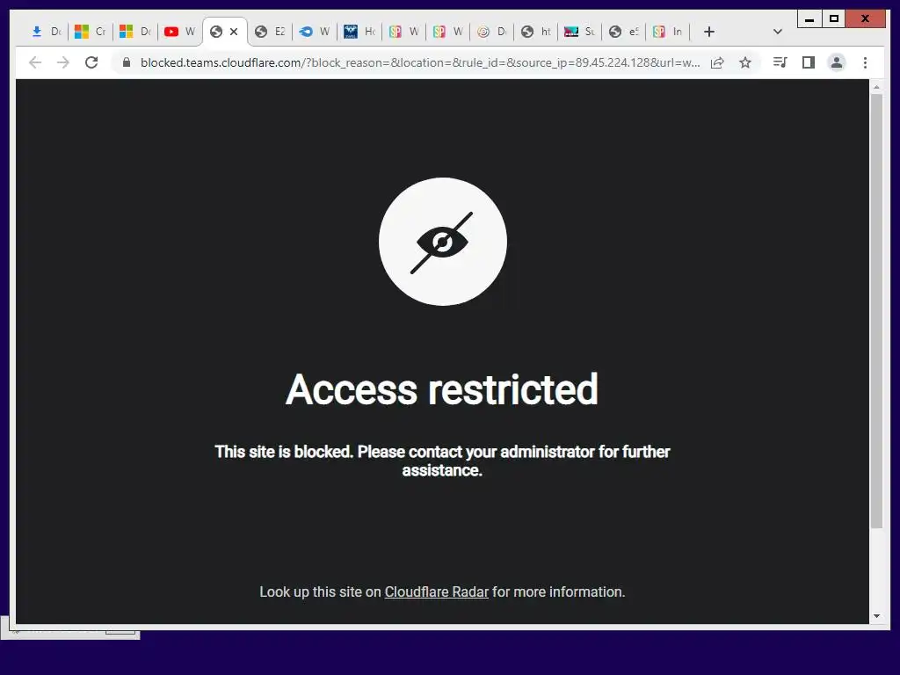Open the Cloudflare Radar link
Viewport: 900px width, 675px height.
[x=436, y=592]
